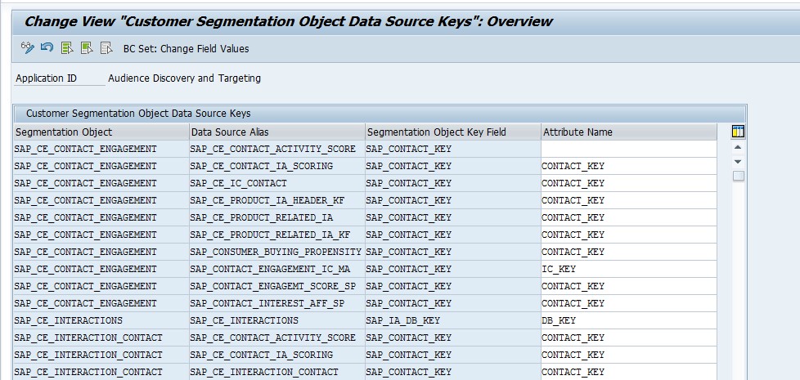This screenshot has width=800, height=380.
Task: Click the SAP_IA_DB_KEY key field cell
Action: [453, 320]
